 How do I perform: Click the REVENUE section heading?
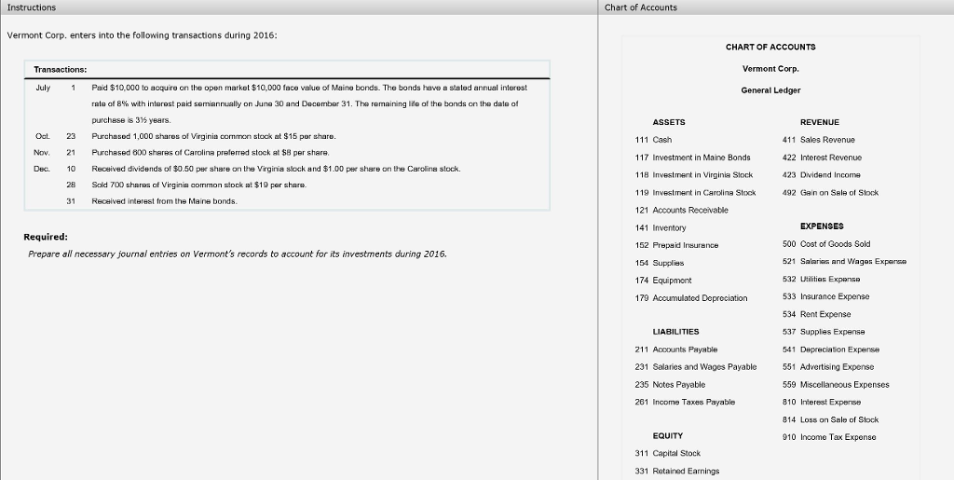pyautogui.click(x=820, y=122)
